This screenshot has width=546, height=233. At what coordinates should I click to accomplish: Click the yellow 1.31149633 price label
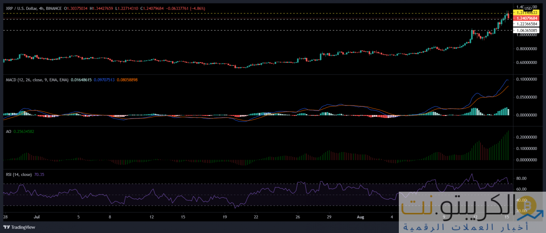[529, 13]
